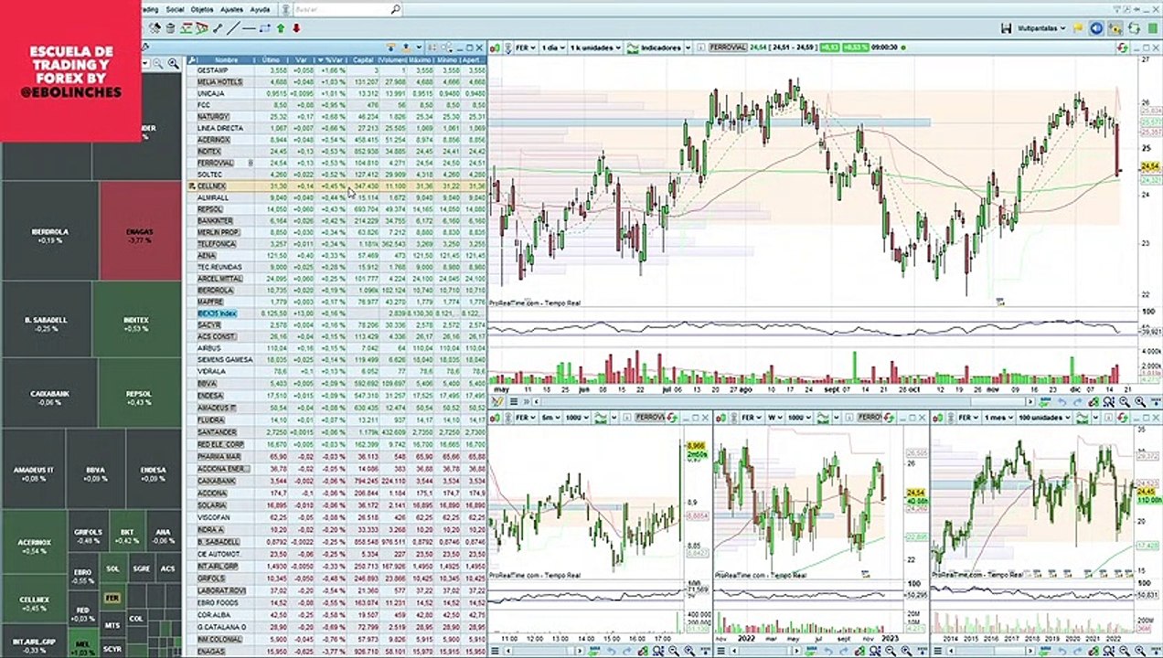Open Multipantallas dropdown
Image resolution: width=1163 pixels, height=658 pixels.
click(1042, 28)
